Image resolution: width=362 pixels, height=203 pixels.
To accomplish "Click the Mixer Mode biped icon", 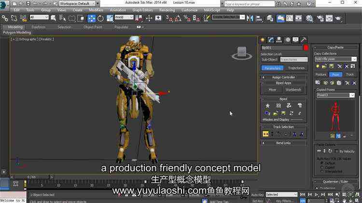I will pyautogui.click(x=300, y=106).
